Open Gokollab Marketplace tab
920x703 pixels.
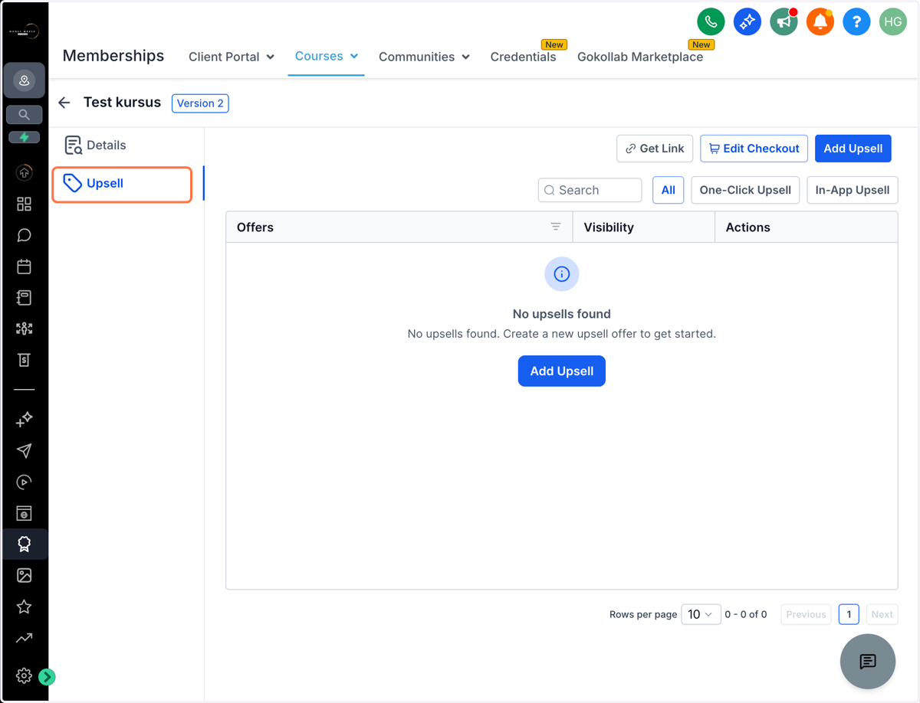tap(640, 57)
